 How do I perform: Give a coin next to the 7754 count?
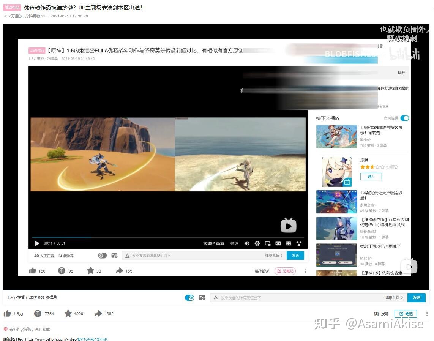click(x=38, y=314)
